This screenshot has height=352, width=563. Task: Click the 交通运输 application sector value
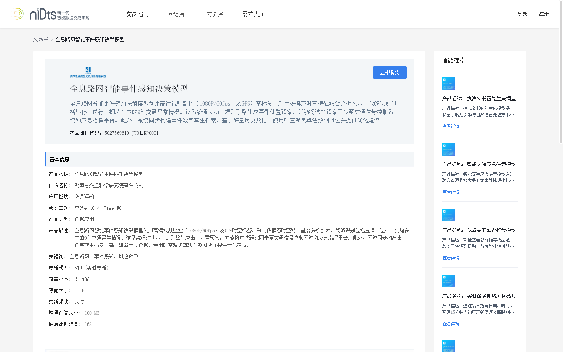click(84, 197)
